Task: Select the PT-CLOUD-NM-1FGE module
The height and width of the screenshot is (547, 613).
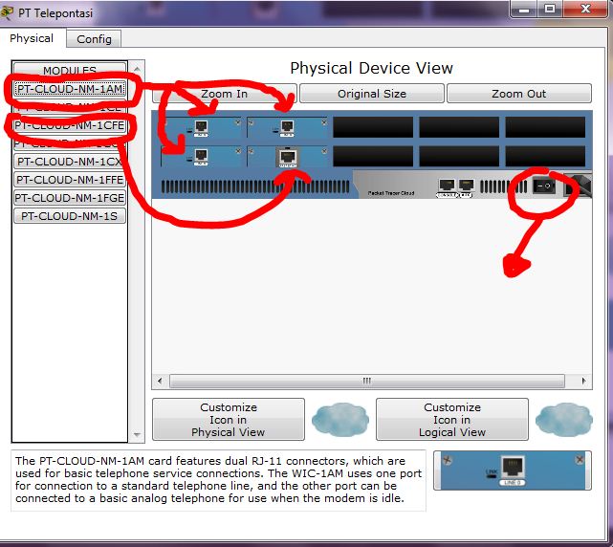Action: [x=70, y=198]
